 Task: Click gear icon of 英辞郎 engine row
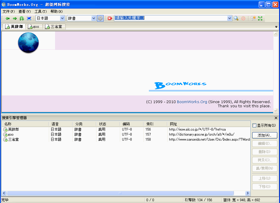coord(5,129)
